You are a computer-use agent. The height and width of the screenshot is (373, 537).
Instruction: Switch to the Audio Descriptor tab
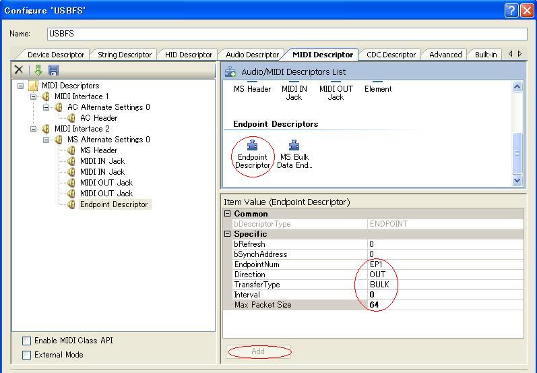tap(253, 55)
